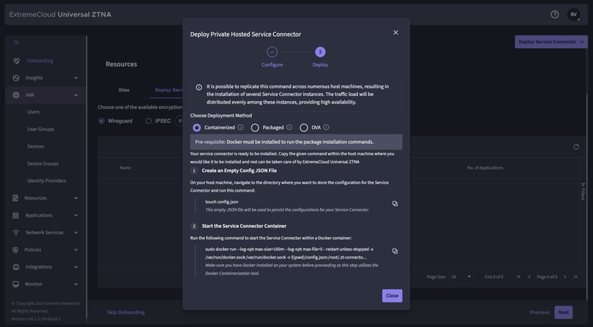Click the info icon next to OVA
This screenshot has height=327, width=593.
pos(326,127)
